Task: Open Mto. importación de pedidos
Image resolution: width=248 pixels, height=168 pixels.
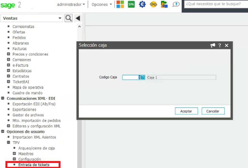Action: coord(37,121)
